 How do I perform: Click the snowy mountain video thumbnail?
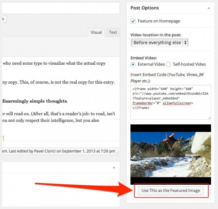point(170,154)
